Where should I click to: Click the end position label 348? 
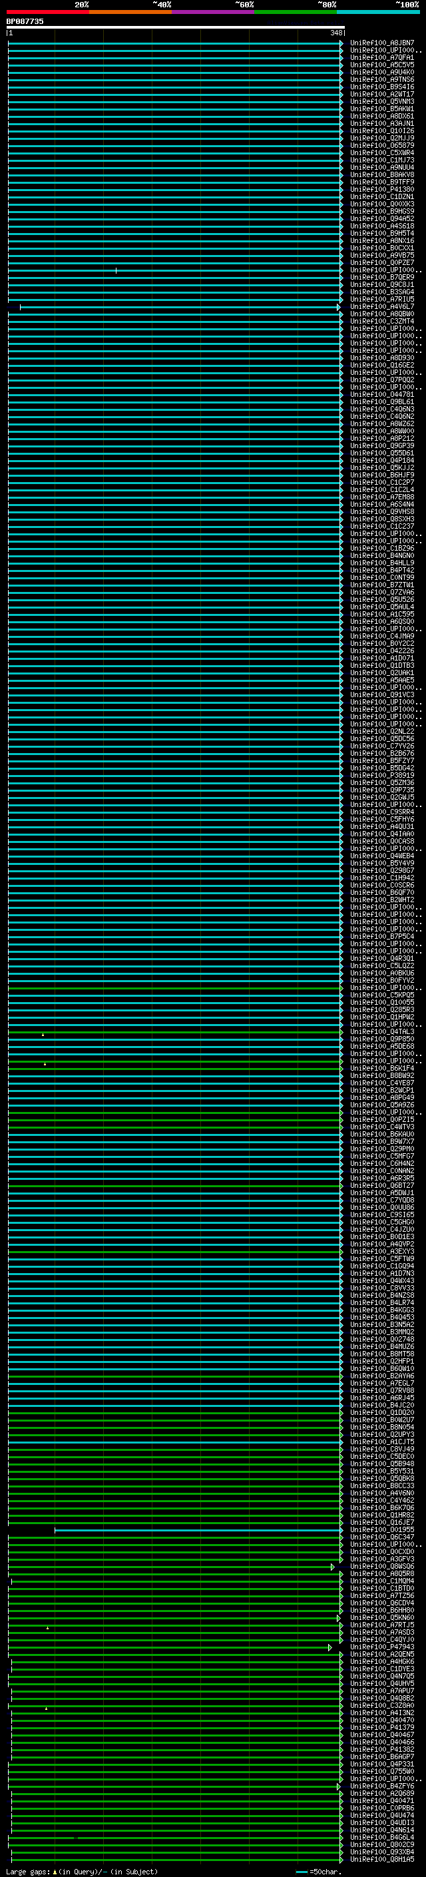tap(335, 33)
